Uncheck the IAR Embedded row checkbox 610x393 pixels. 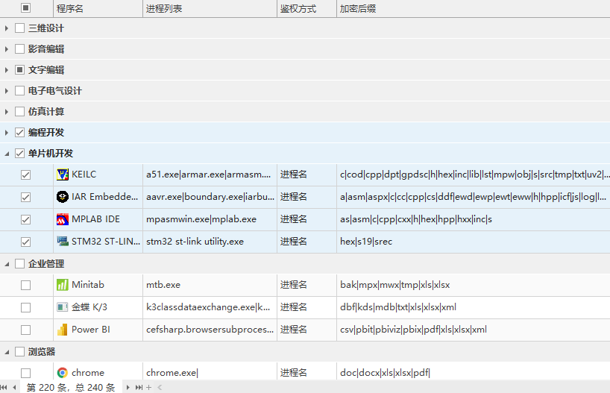click(x=25, y=198)
